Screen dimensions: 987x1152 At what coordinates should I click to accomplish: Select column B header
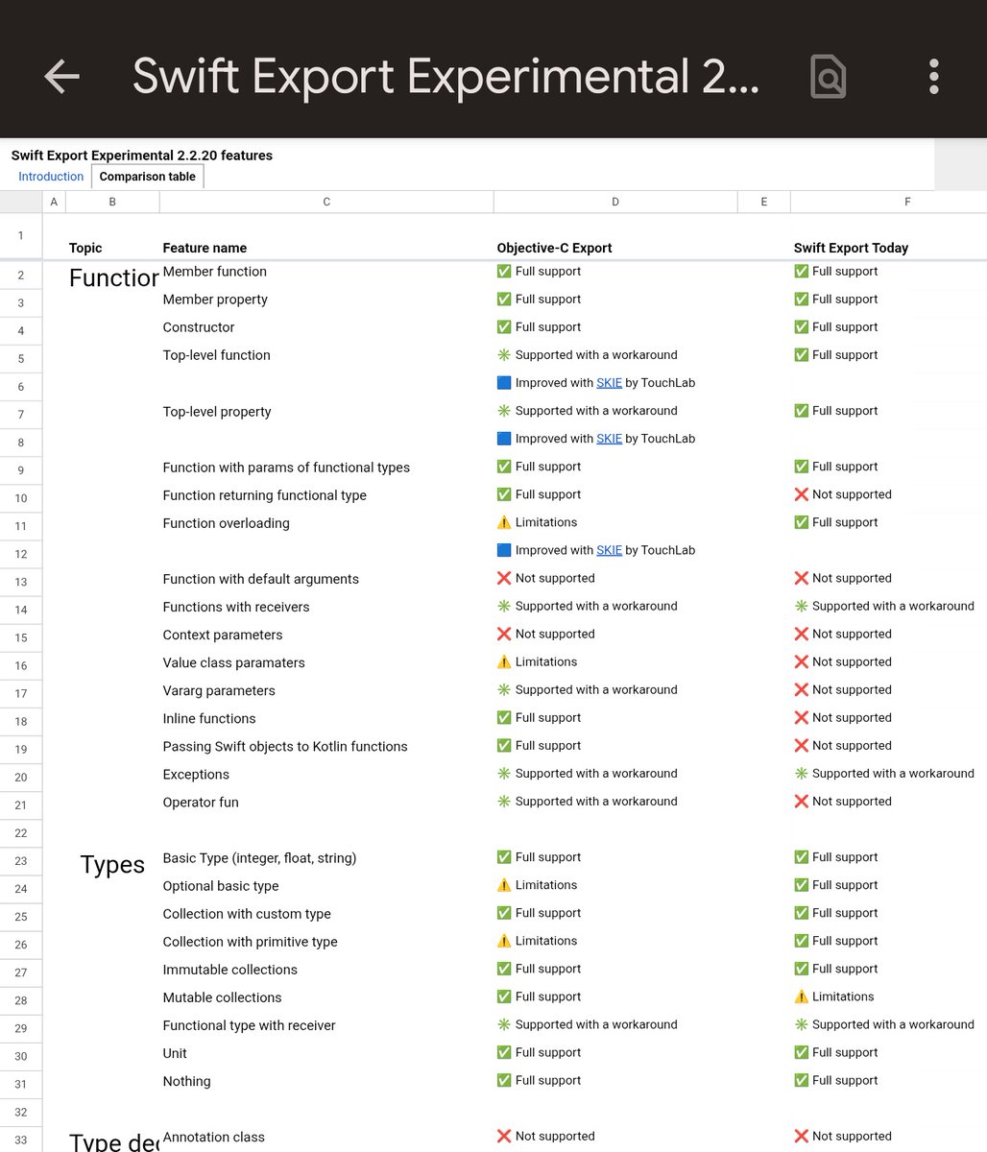112,202
